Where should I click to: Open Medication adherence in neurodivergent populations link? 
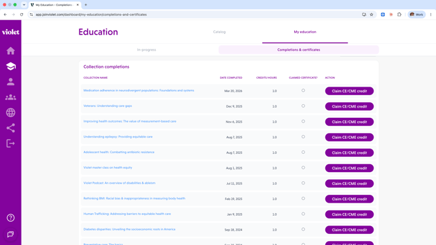click(139, 91)
